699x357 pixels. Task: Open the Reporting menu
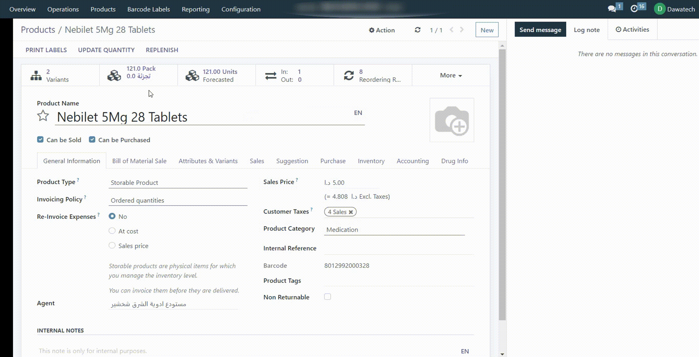click(196, 9)
